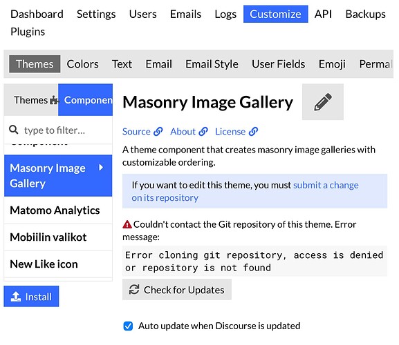Go to the Settings admin tab
This screenshot has height=345, width=399.
coord(96,14)
